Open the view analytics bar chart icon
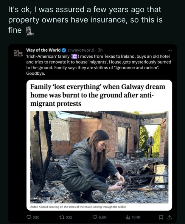 127,217
